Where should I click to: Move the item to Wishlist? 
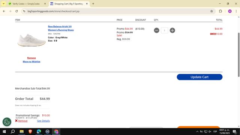point(31,61)
